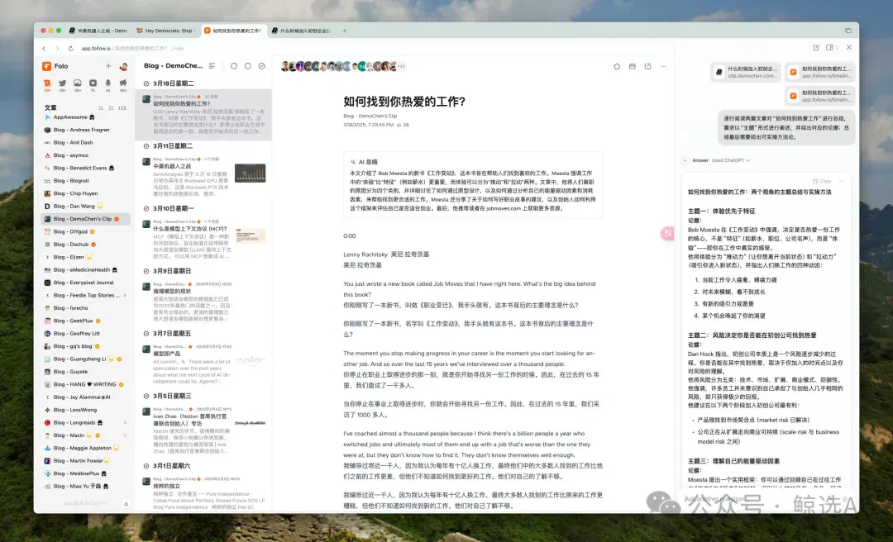893x542 pixels.
Task: Expand the Used ChatGPT dropdown
Action: (731, 160)
